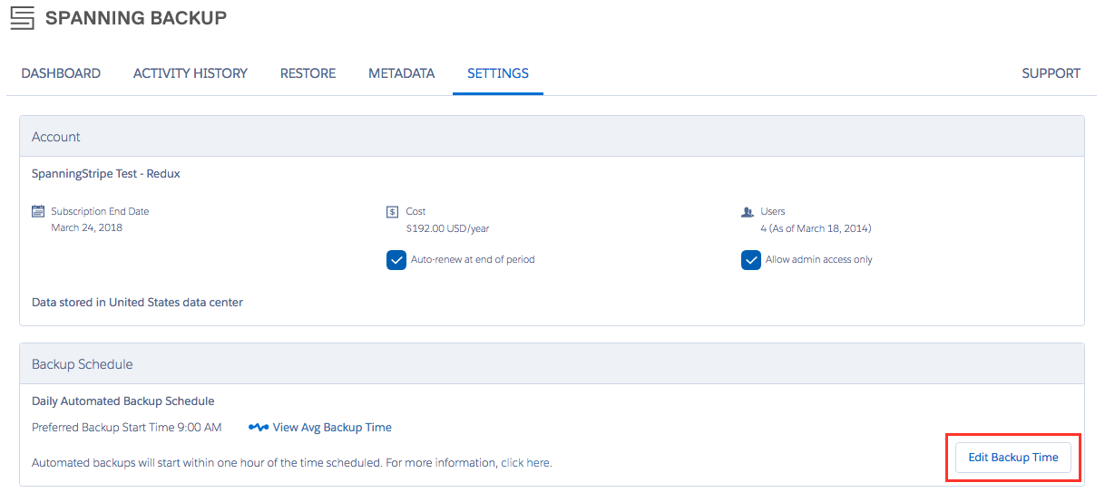Click the '4 (As of March 18, 2014)' users value

pyautogui.click(x=817, y=228)
